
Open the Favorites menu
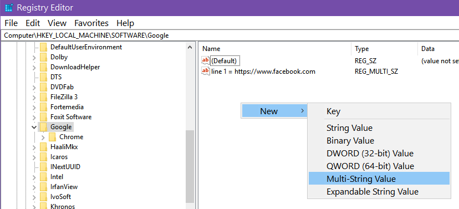click(91, 23)
